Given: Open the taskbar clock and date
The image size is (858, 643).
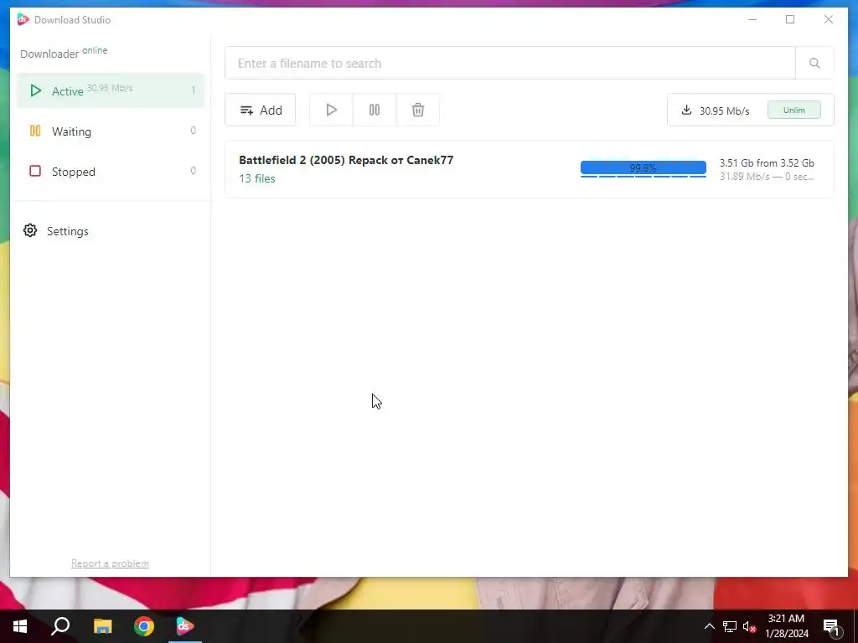Looking at the screenshot, I should (x=786, y=626).
